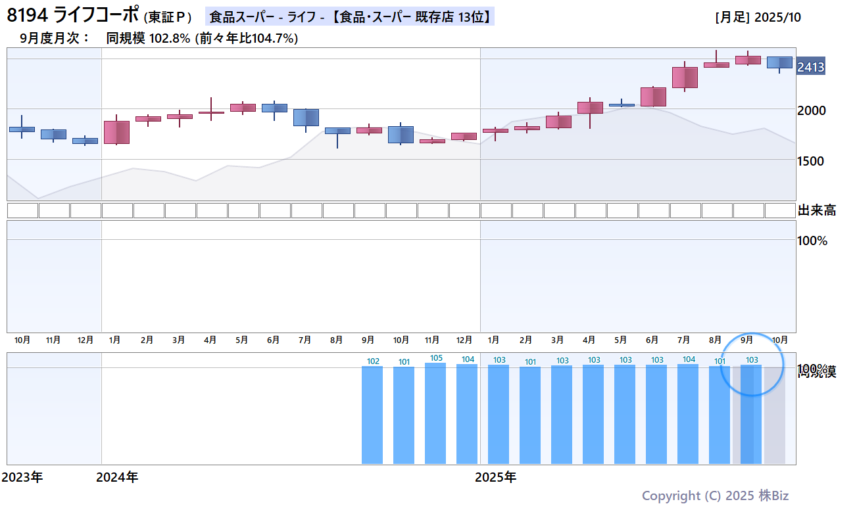Screen dimensions: 855x506
Task: Click the April 2025 candlestick
Action: point(590,108)
